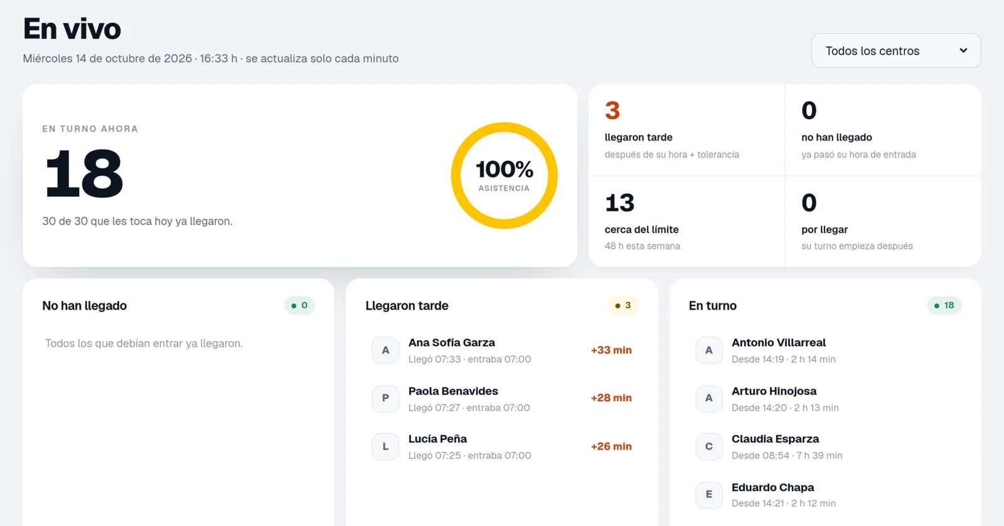The image size is (1004, 526).
Task: Click the dropdown chevron arrow
Action: click(963, 51)
